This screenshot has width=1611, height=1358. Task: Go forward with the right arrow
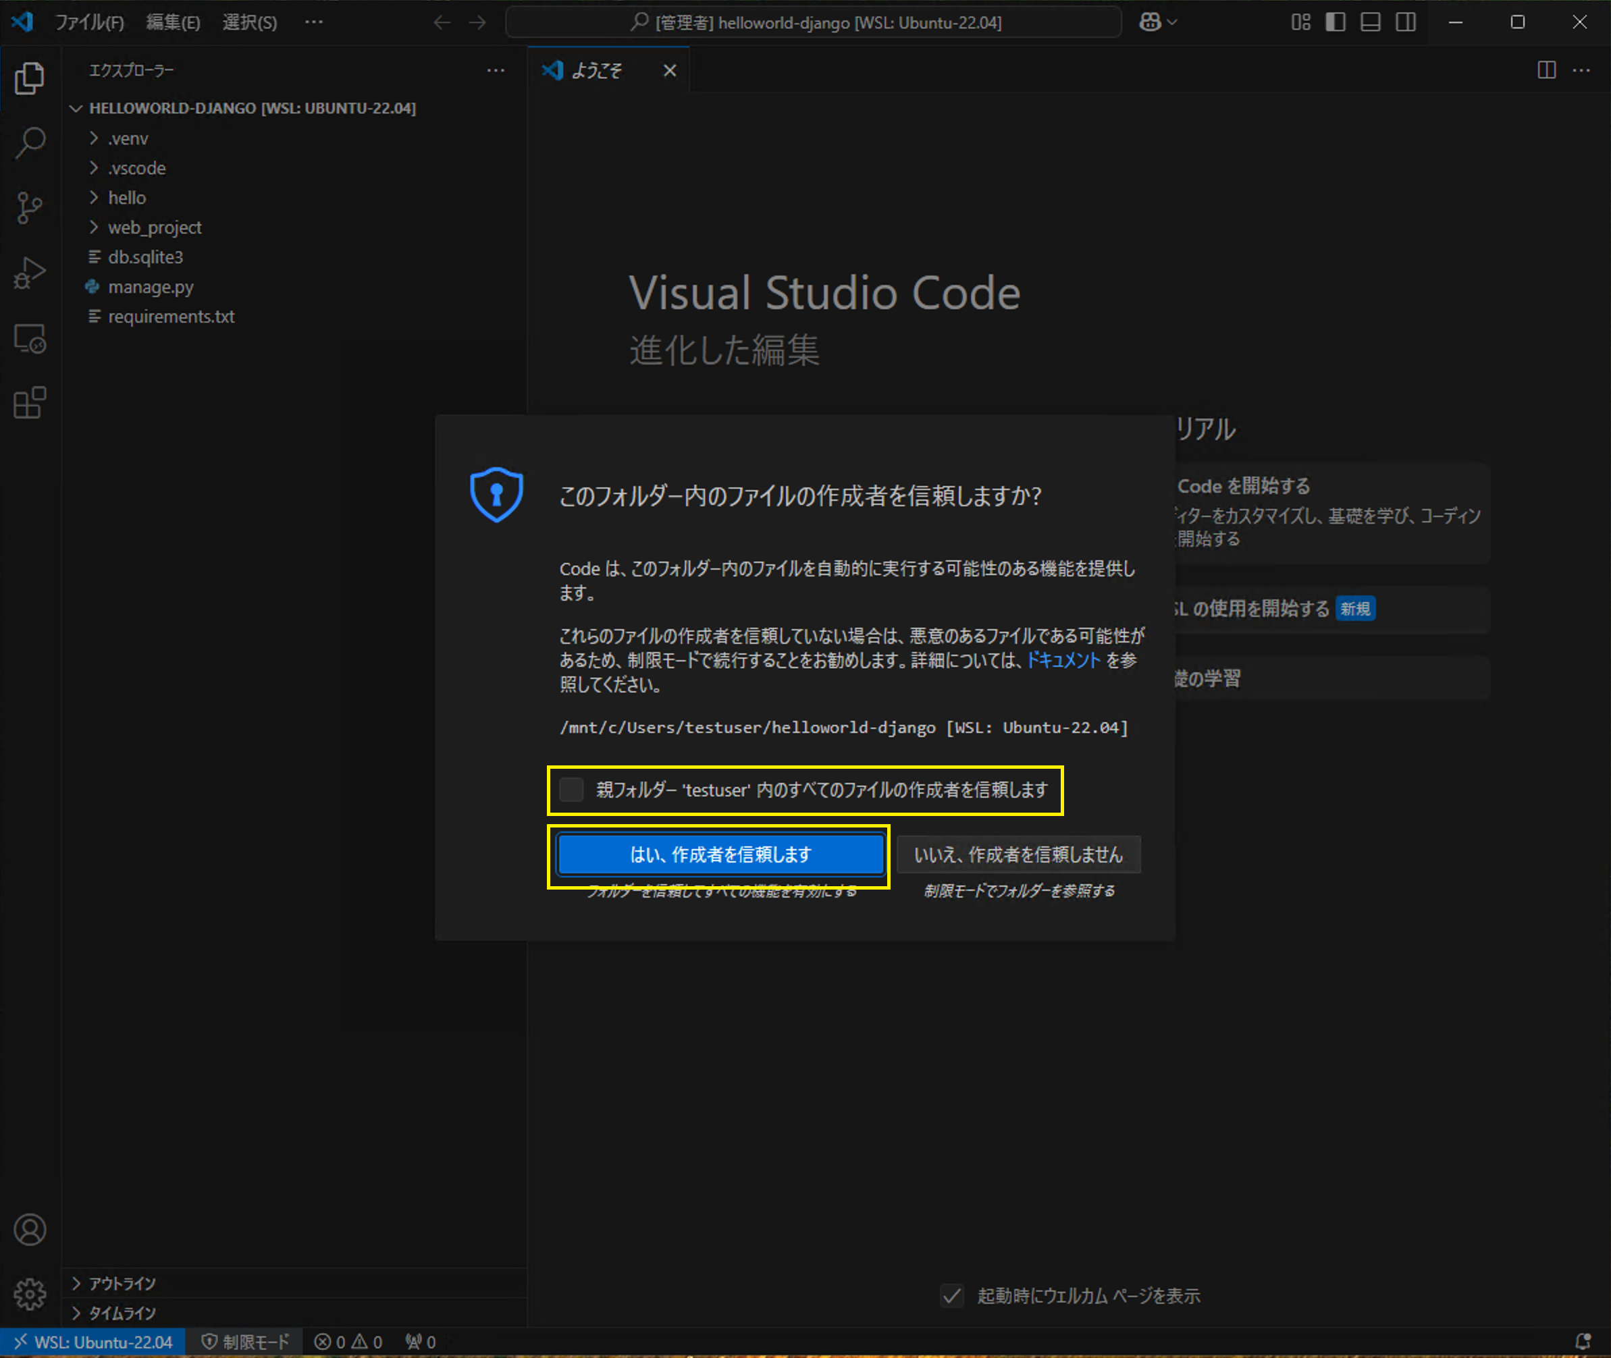(x=477, y=22)
